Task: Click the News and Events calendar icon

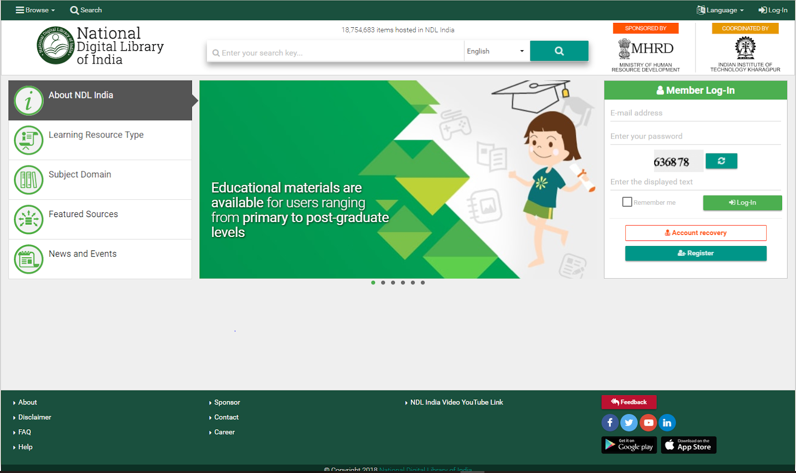Action: point(29,259)
